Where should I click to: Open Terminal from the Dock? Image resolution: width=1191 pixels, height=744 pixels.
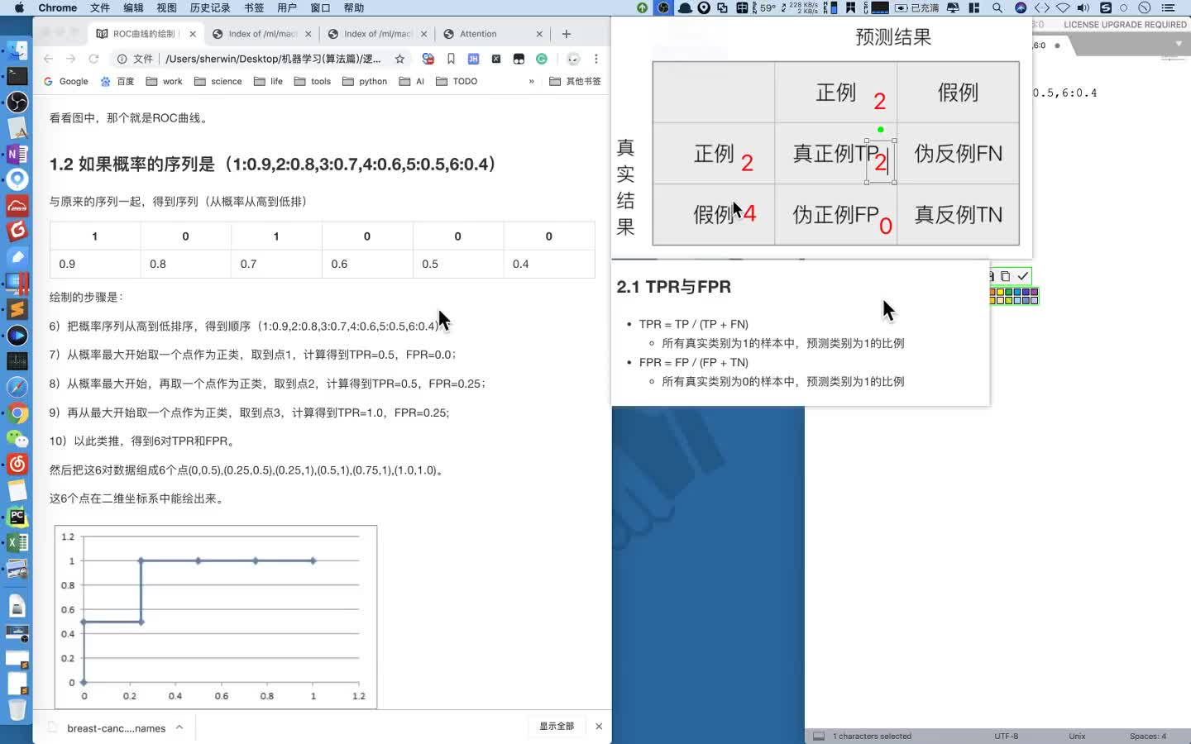point(17,76)
